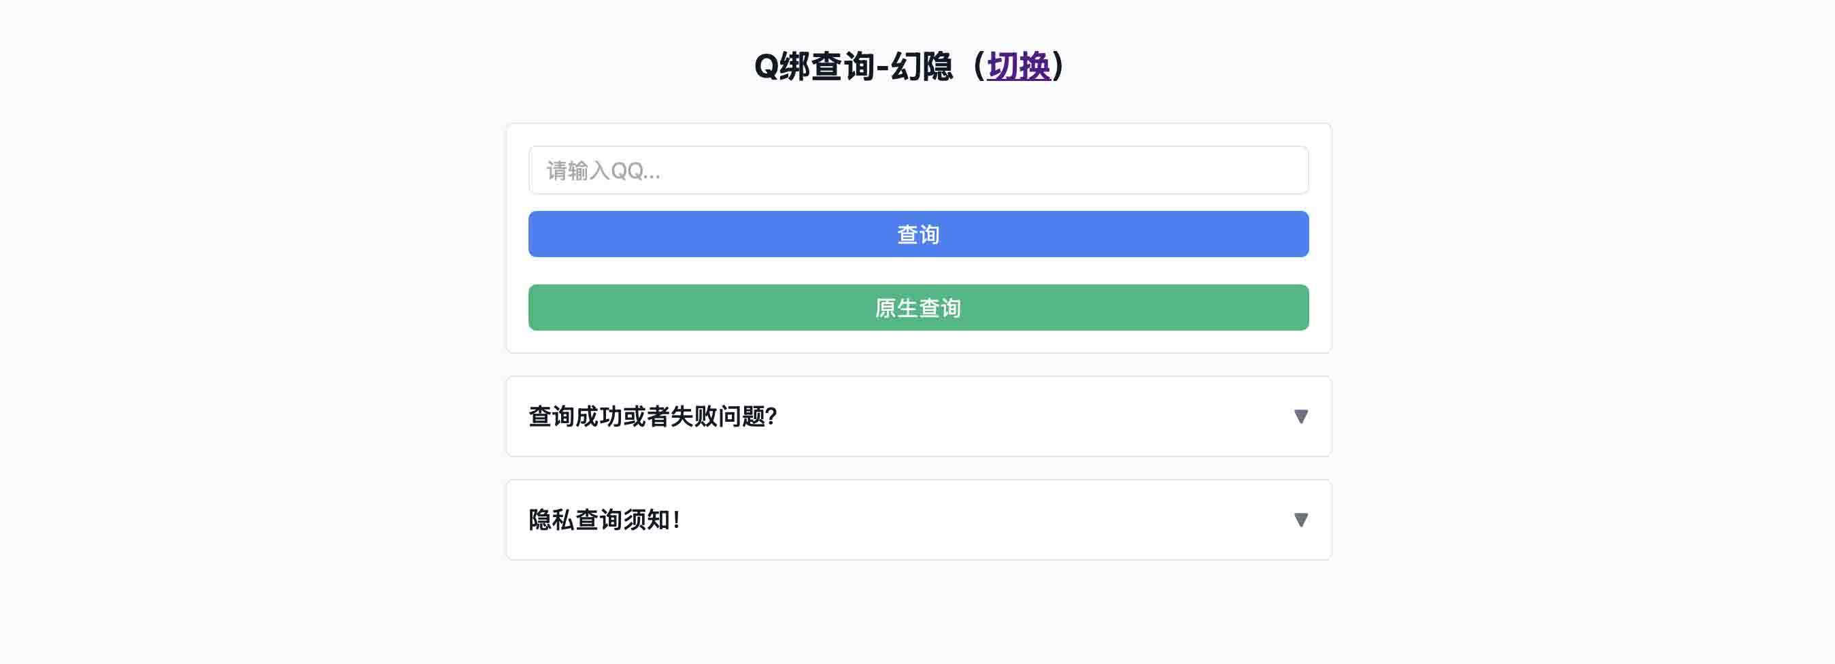1835x664 pixels.
Task: Click the 隐私查询须知! heading text
Action: [604, 520]
